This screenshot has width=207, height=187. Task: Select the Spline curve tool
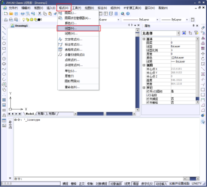coord(4,69)
